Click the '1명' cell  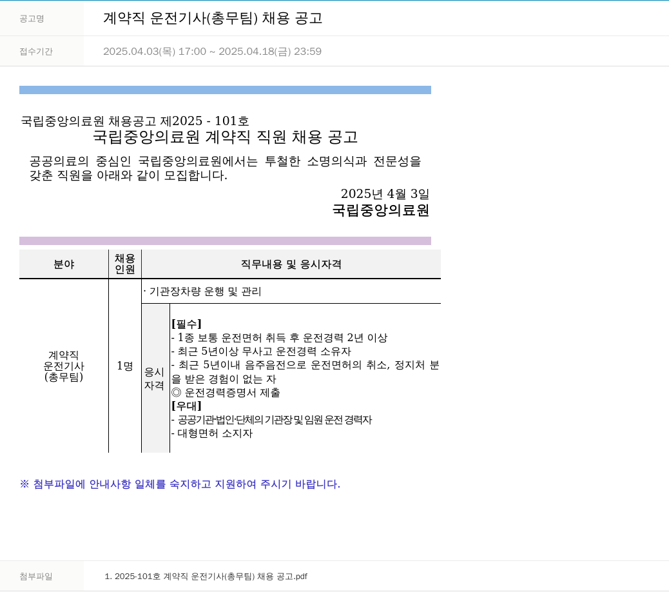[x=125, y=366]
